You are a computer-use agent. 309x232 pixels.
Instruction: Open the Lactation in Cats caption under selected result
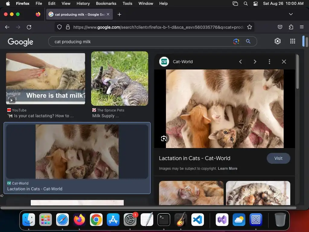point(35,189)
